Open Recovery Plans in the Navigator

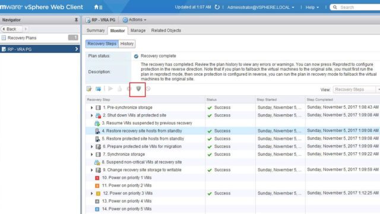(40, 38)
